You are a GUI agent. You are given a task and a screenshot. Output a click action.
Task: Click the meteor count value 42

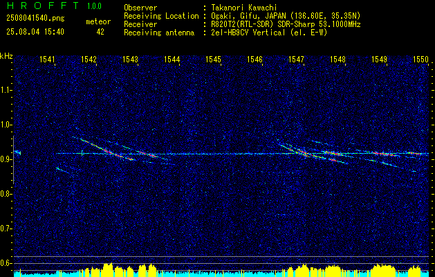(x=100, y=32)
